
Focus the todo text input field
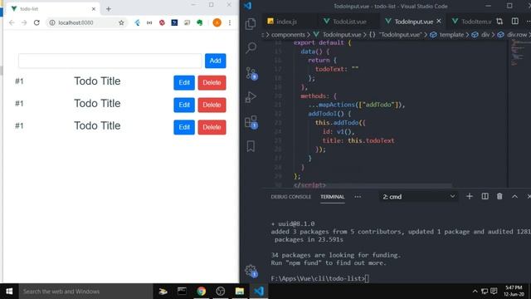coord(110,61)
